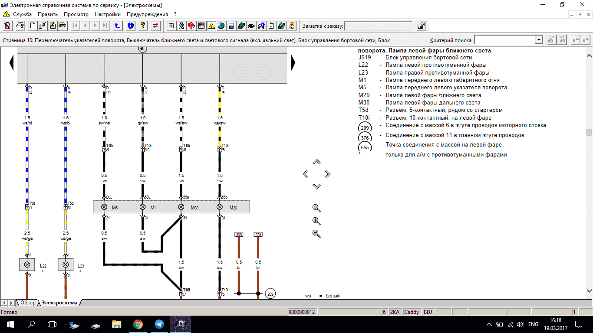Click the plain magnifier zoom icon
This screenshot has height=333, width=593.
316,208
